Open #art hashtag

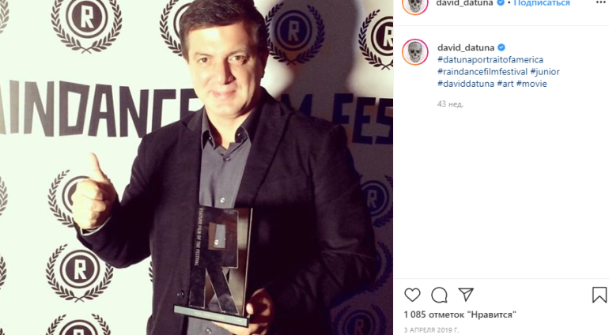coord(505,84)
